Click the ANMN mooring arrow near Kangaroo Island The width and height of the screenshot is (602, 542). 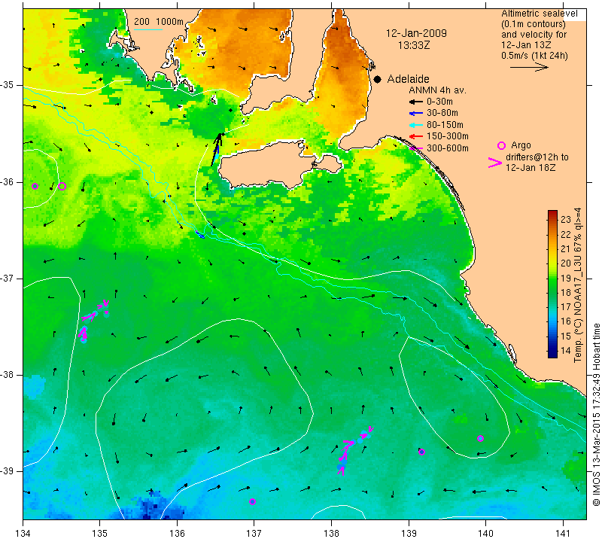pyautogui.click(x=217, y=149)
